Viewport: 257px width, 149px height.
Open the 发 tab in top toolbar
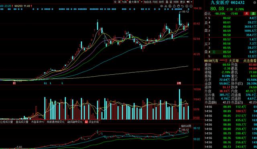[x=115, y=2]
